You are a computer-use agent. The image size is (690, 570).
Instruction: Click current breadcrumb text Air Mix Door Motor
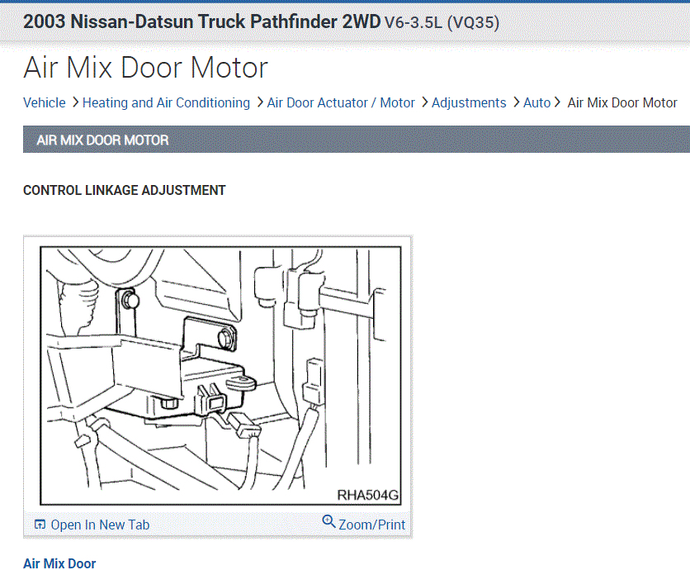tap(621, 102)
